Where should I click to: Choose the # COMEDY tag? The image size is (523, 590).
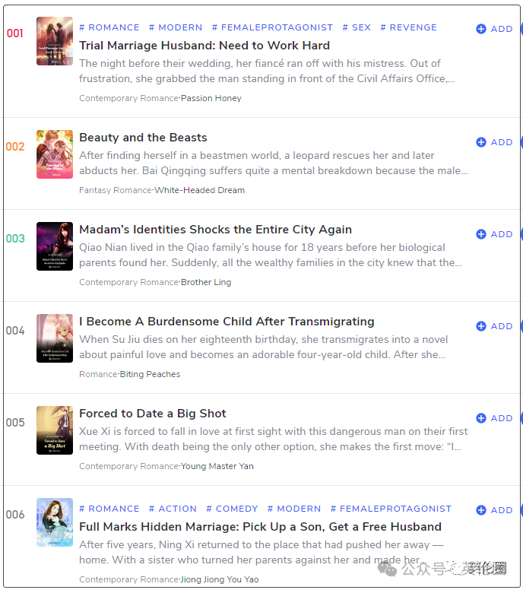click(232, 509)
